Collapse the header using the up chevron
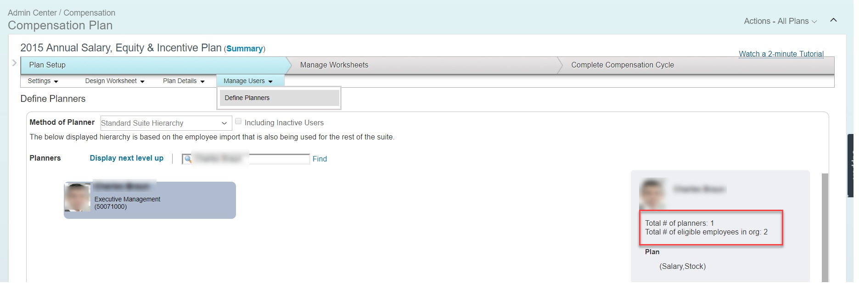Viewport: 859px width, 284px height. [x=833, y=20]
